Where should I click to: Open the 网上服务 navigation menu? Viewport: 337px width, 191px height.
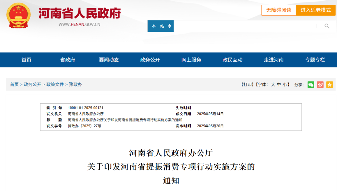(x=191, y=60)
